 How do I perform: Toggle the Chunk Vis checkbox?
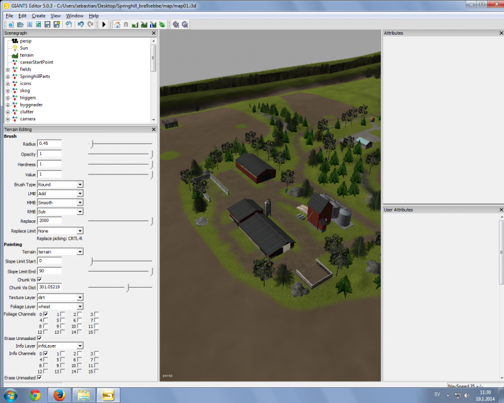tap(40, 279)
